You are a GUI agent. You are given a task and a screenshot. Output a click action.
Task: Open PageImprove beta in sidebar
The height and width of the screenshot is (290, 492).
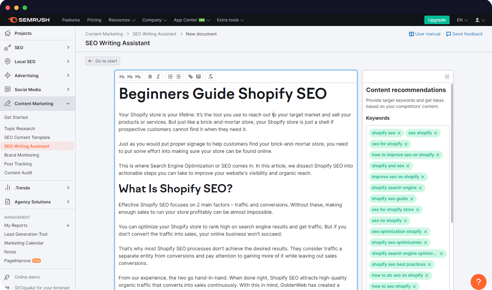pyautogui.click(x=23, y=261)
